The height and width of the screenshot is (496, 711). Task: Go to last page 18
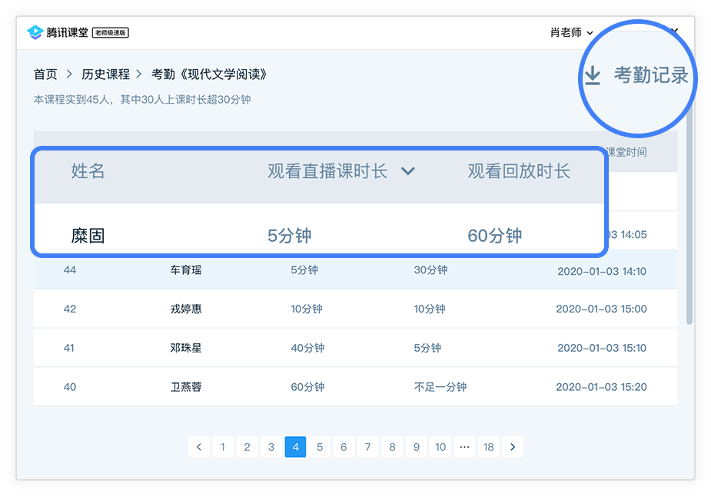(x=489, y=447)
